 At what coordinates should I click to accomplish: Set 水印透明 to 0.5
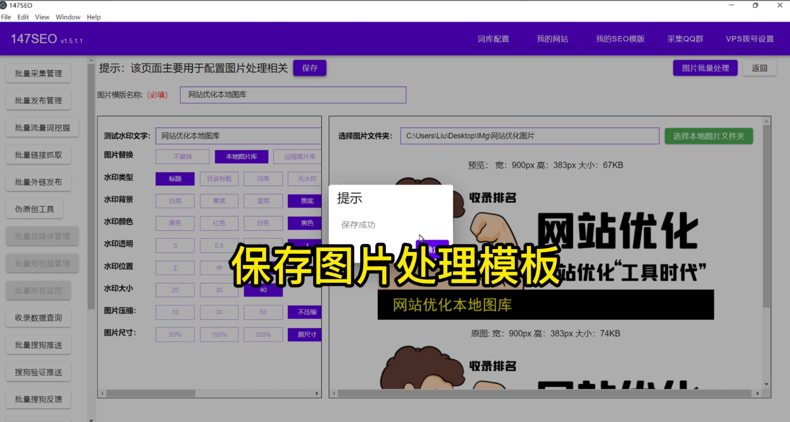219,245
